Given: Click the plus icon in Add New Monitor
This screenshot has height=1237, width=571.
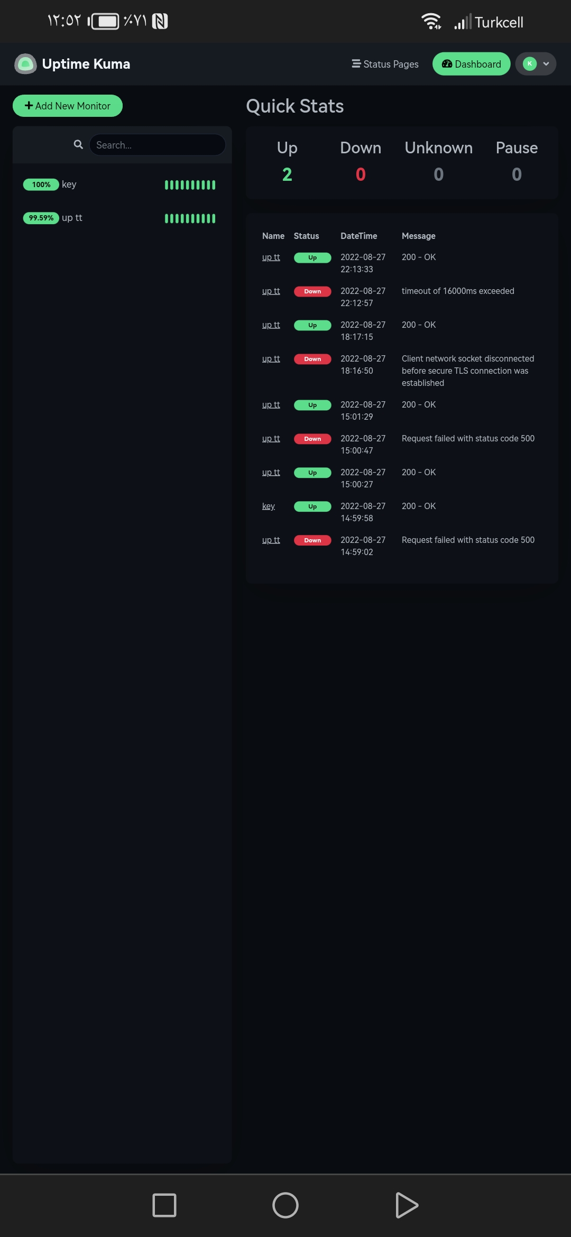Looking at the screenshot, I should click(x=29, y=106).
